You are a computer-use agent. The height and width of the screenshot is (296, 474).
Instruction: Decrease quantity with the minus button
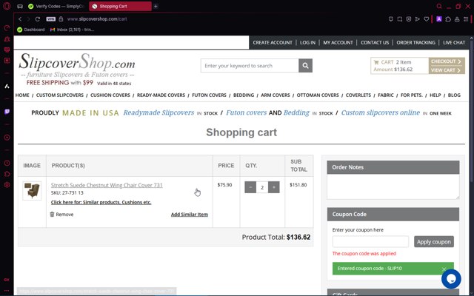pyautogui.click(x=250, y=187)
